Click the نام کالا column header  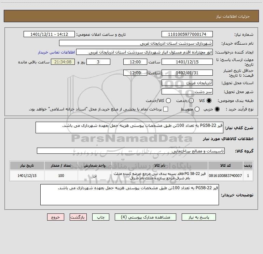click(x=160, y=166)
